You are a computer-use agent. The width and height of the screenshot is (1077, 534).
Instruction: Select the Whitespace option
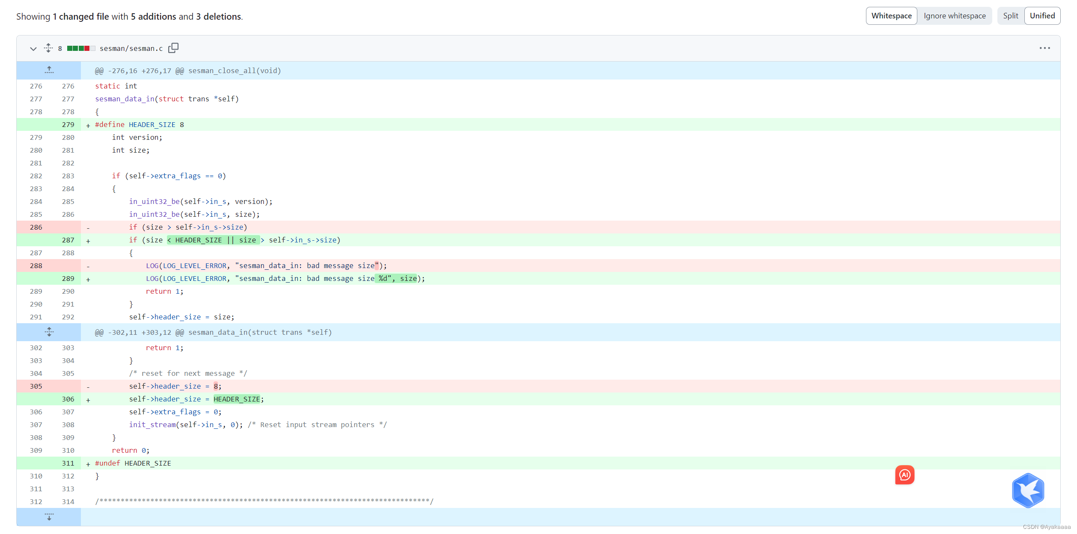coord(891,16)
